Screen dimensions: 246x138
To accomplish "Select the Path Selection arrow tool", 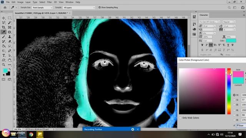I will 10,56.
